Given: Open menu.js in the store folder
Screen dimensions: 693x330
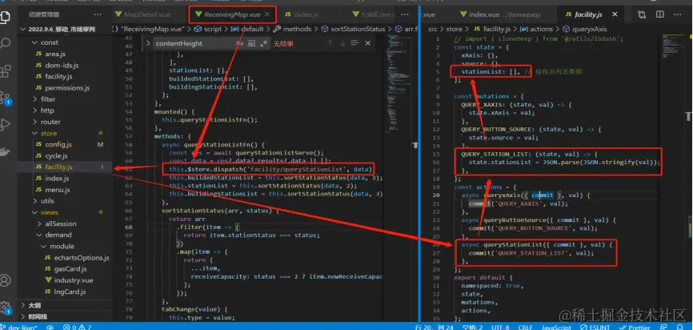Looking at the screenshot, I should pos(58,190).
